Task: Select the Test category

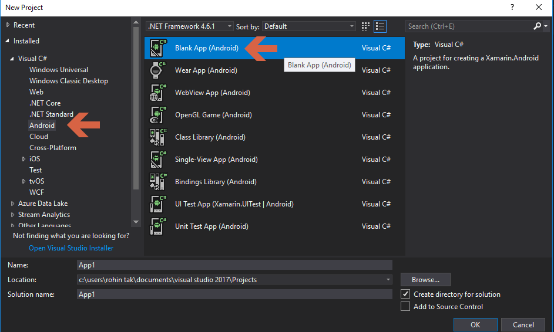Action: (35, 170)
